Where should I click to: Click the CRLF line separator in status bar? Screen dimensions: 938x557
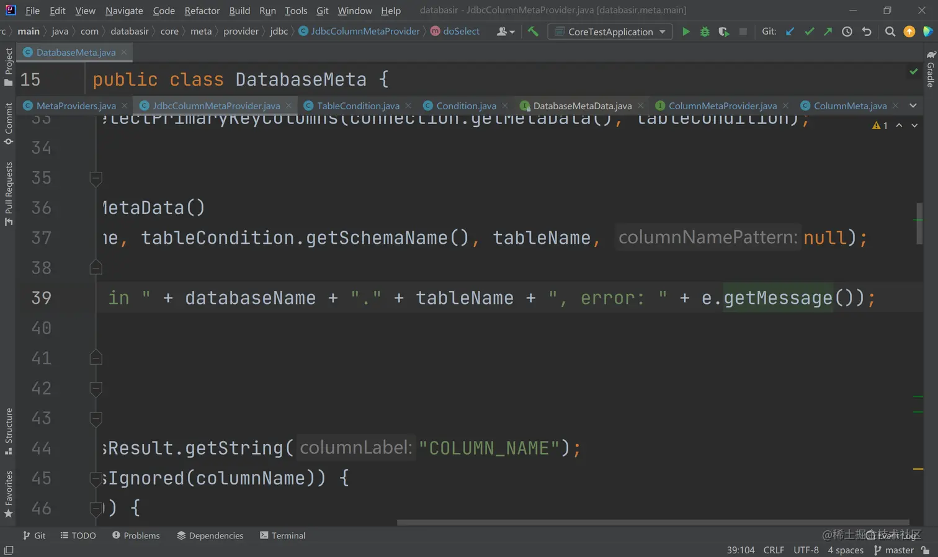[774, 550]
